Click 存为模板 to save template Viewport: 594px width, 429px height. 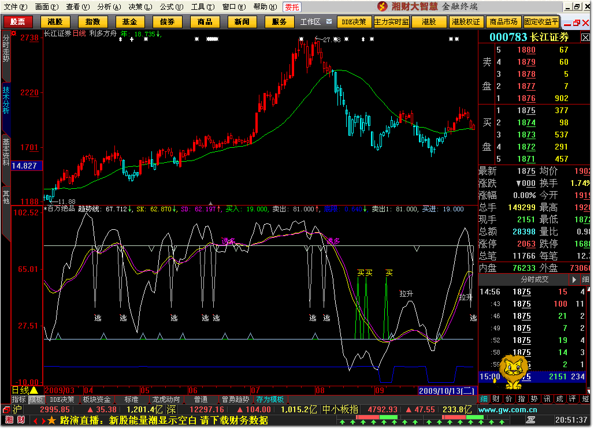[270, 400]
